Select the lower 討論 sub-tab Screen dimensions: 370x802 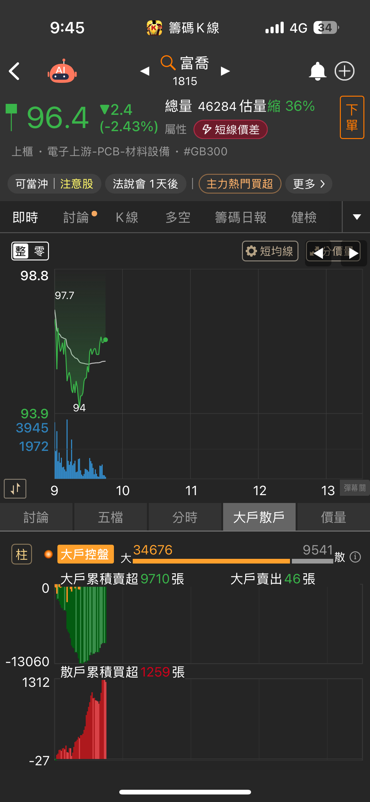(36, 517)
